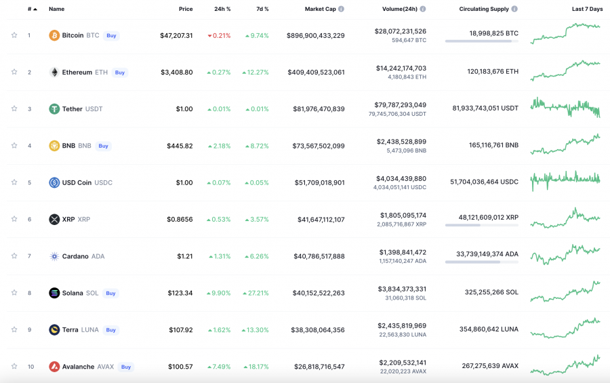
Task: Open the Circulating Supply info icon
Action: (514, 9)
